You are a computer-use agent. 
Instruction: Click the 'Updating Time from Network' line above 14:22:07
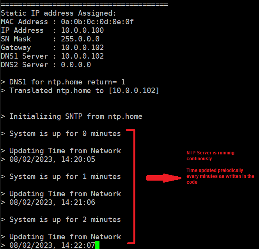coord(61,237)
